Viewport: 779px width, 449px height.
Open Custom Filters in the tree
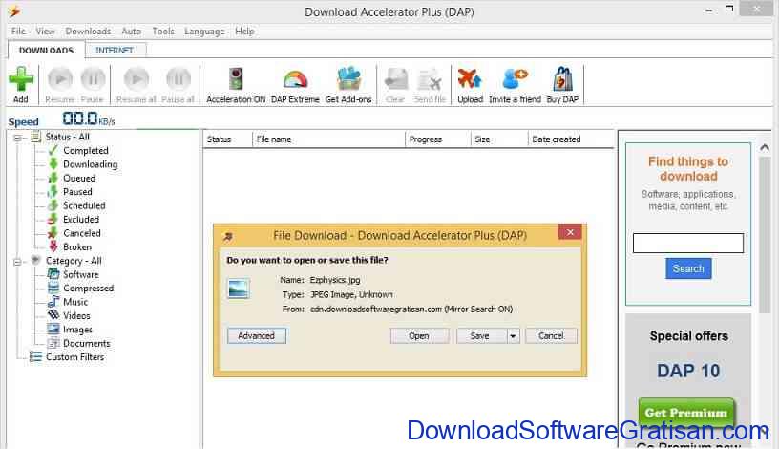pyautogui.click(x=75, y=357)
